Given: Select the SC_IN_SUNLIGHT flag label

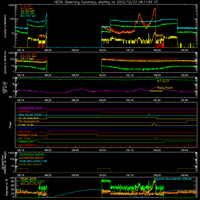Looking at the screenshot, I should [29, 118].
